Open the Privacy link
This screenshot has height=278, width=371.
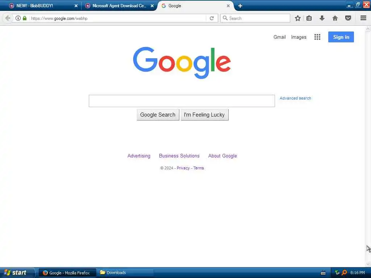pyautogui.click(x=183, y=168)
